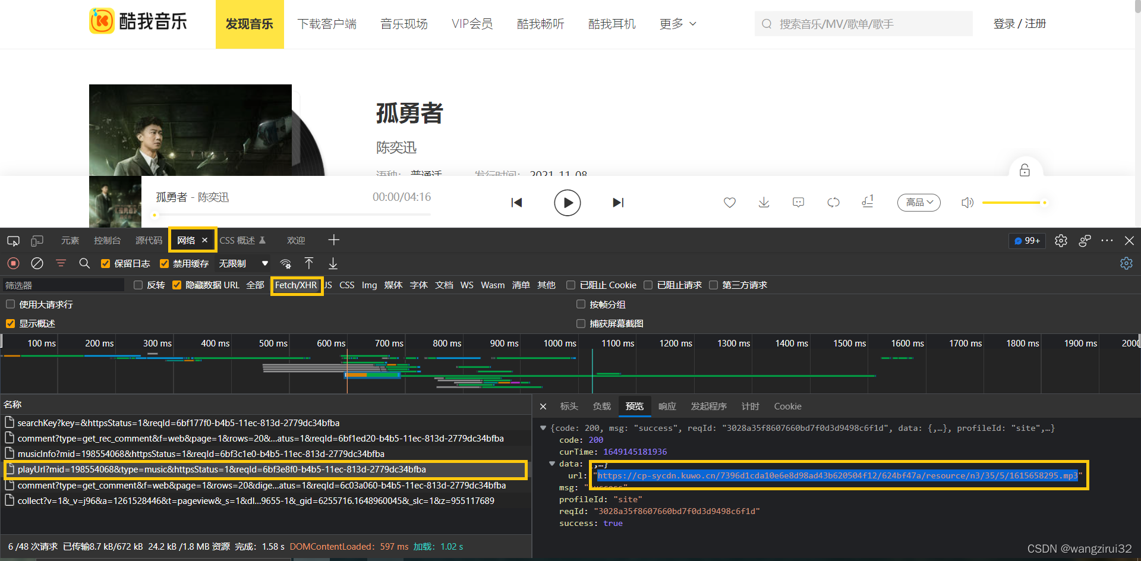The height and width of the screenshot is (561, 1141).
Task: Enable the invert filter checkbox
Action: pyautogui.click(x=138, y=285)
